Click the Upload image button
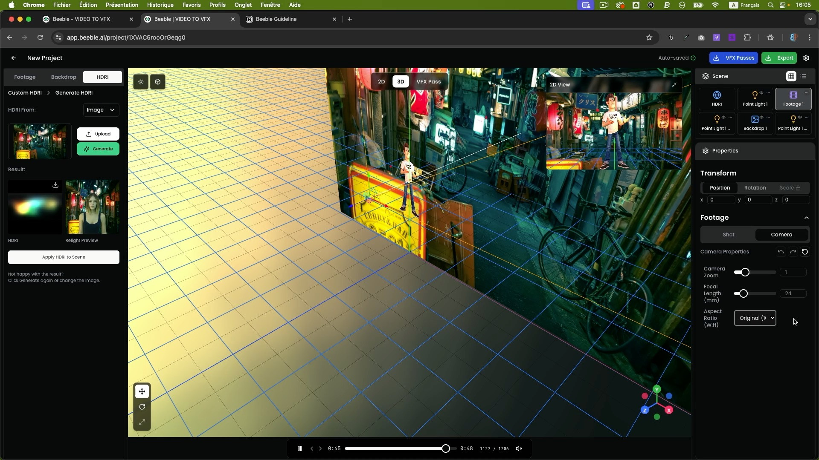The height and width of the screenshot is (460, 819). [98, 134]
